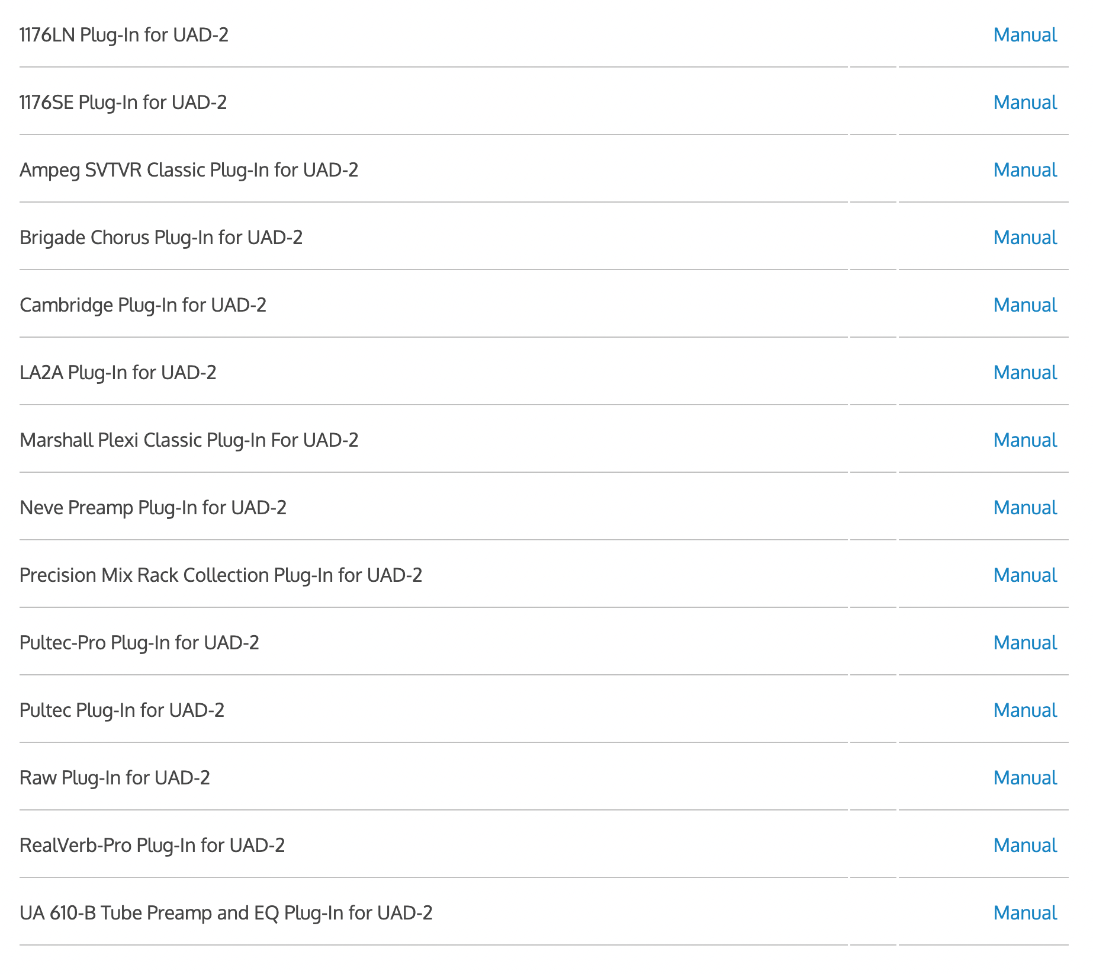1093x974 pixels.
Task: Open the Raw Plug-In Manual
Action: 1024,778
